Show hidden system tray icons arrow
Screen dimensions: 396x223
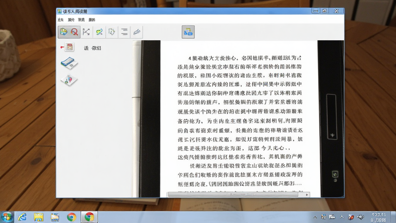click(315, 217)
